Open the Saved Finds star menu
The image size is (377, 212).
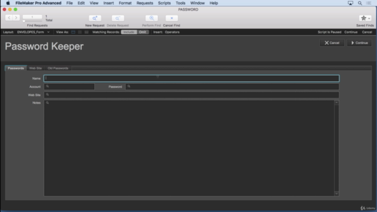pyautogui.click(x=365, y=18)
